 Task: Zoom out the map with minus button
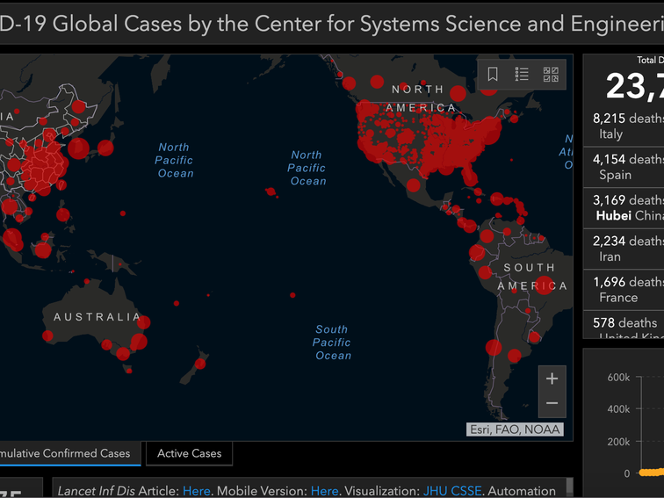point(552,403)
